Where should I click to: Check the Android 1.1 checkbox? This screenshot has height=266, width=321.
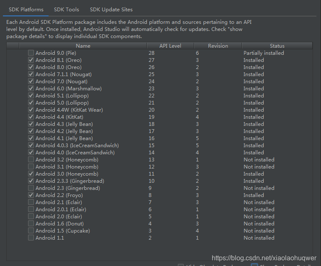pos(31,238)
